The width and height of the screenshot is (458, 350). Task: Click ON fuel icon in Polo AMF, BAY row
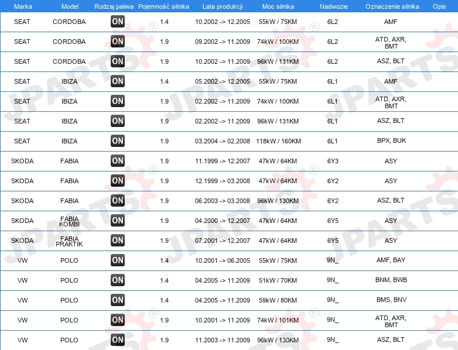tap(118, 260)
